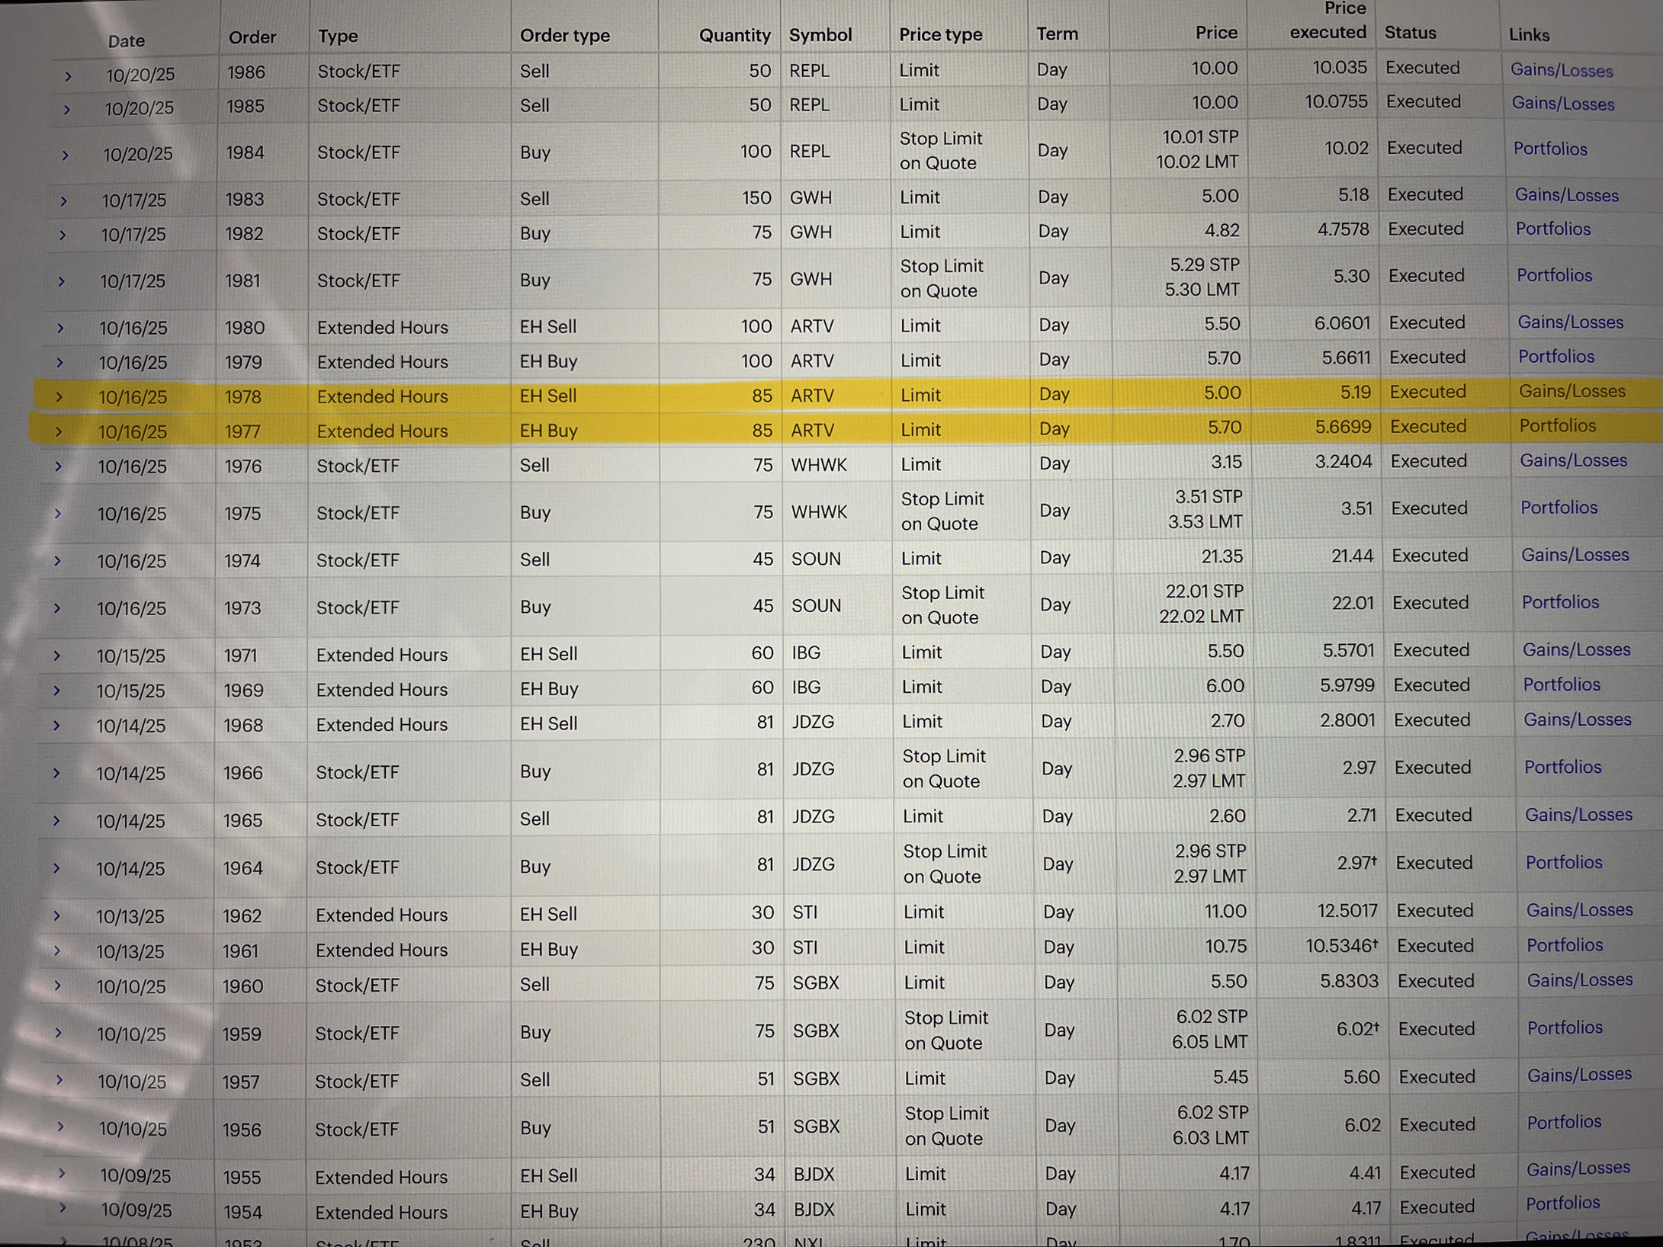Expand order 1986 row chevron

(x=68, y=76)
